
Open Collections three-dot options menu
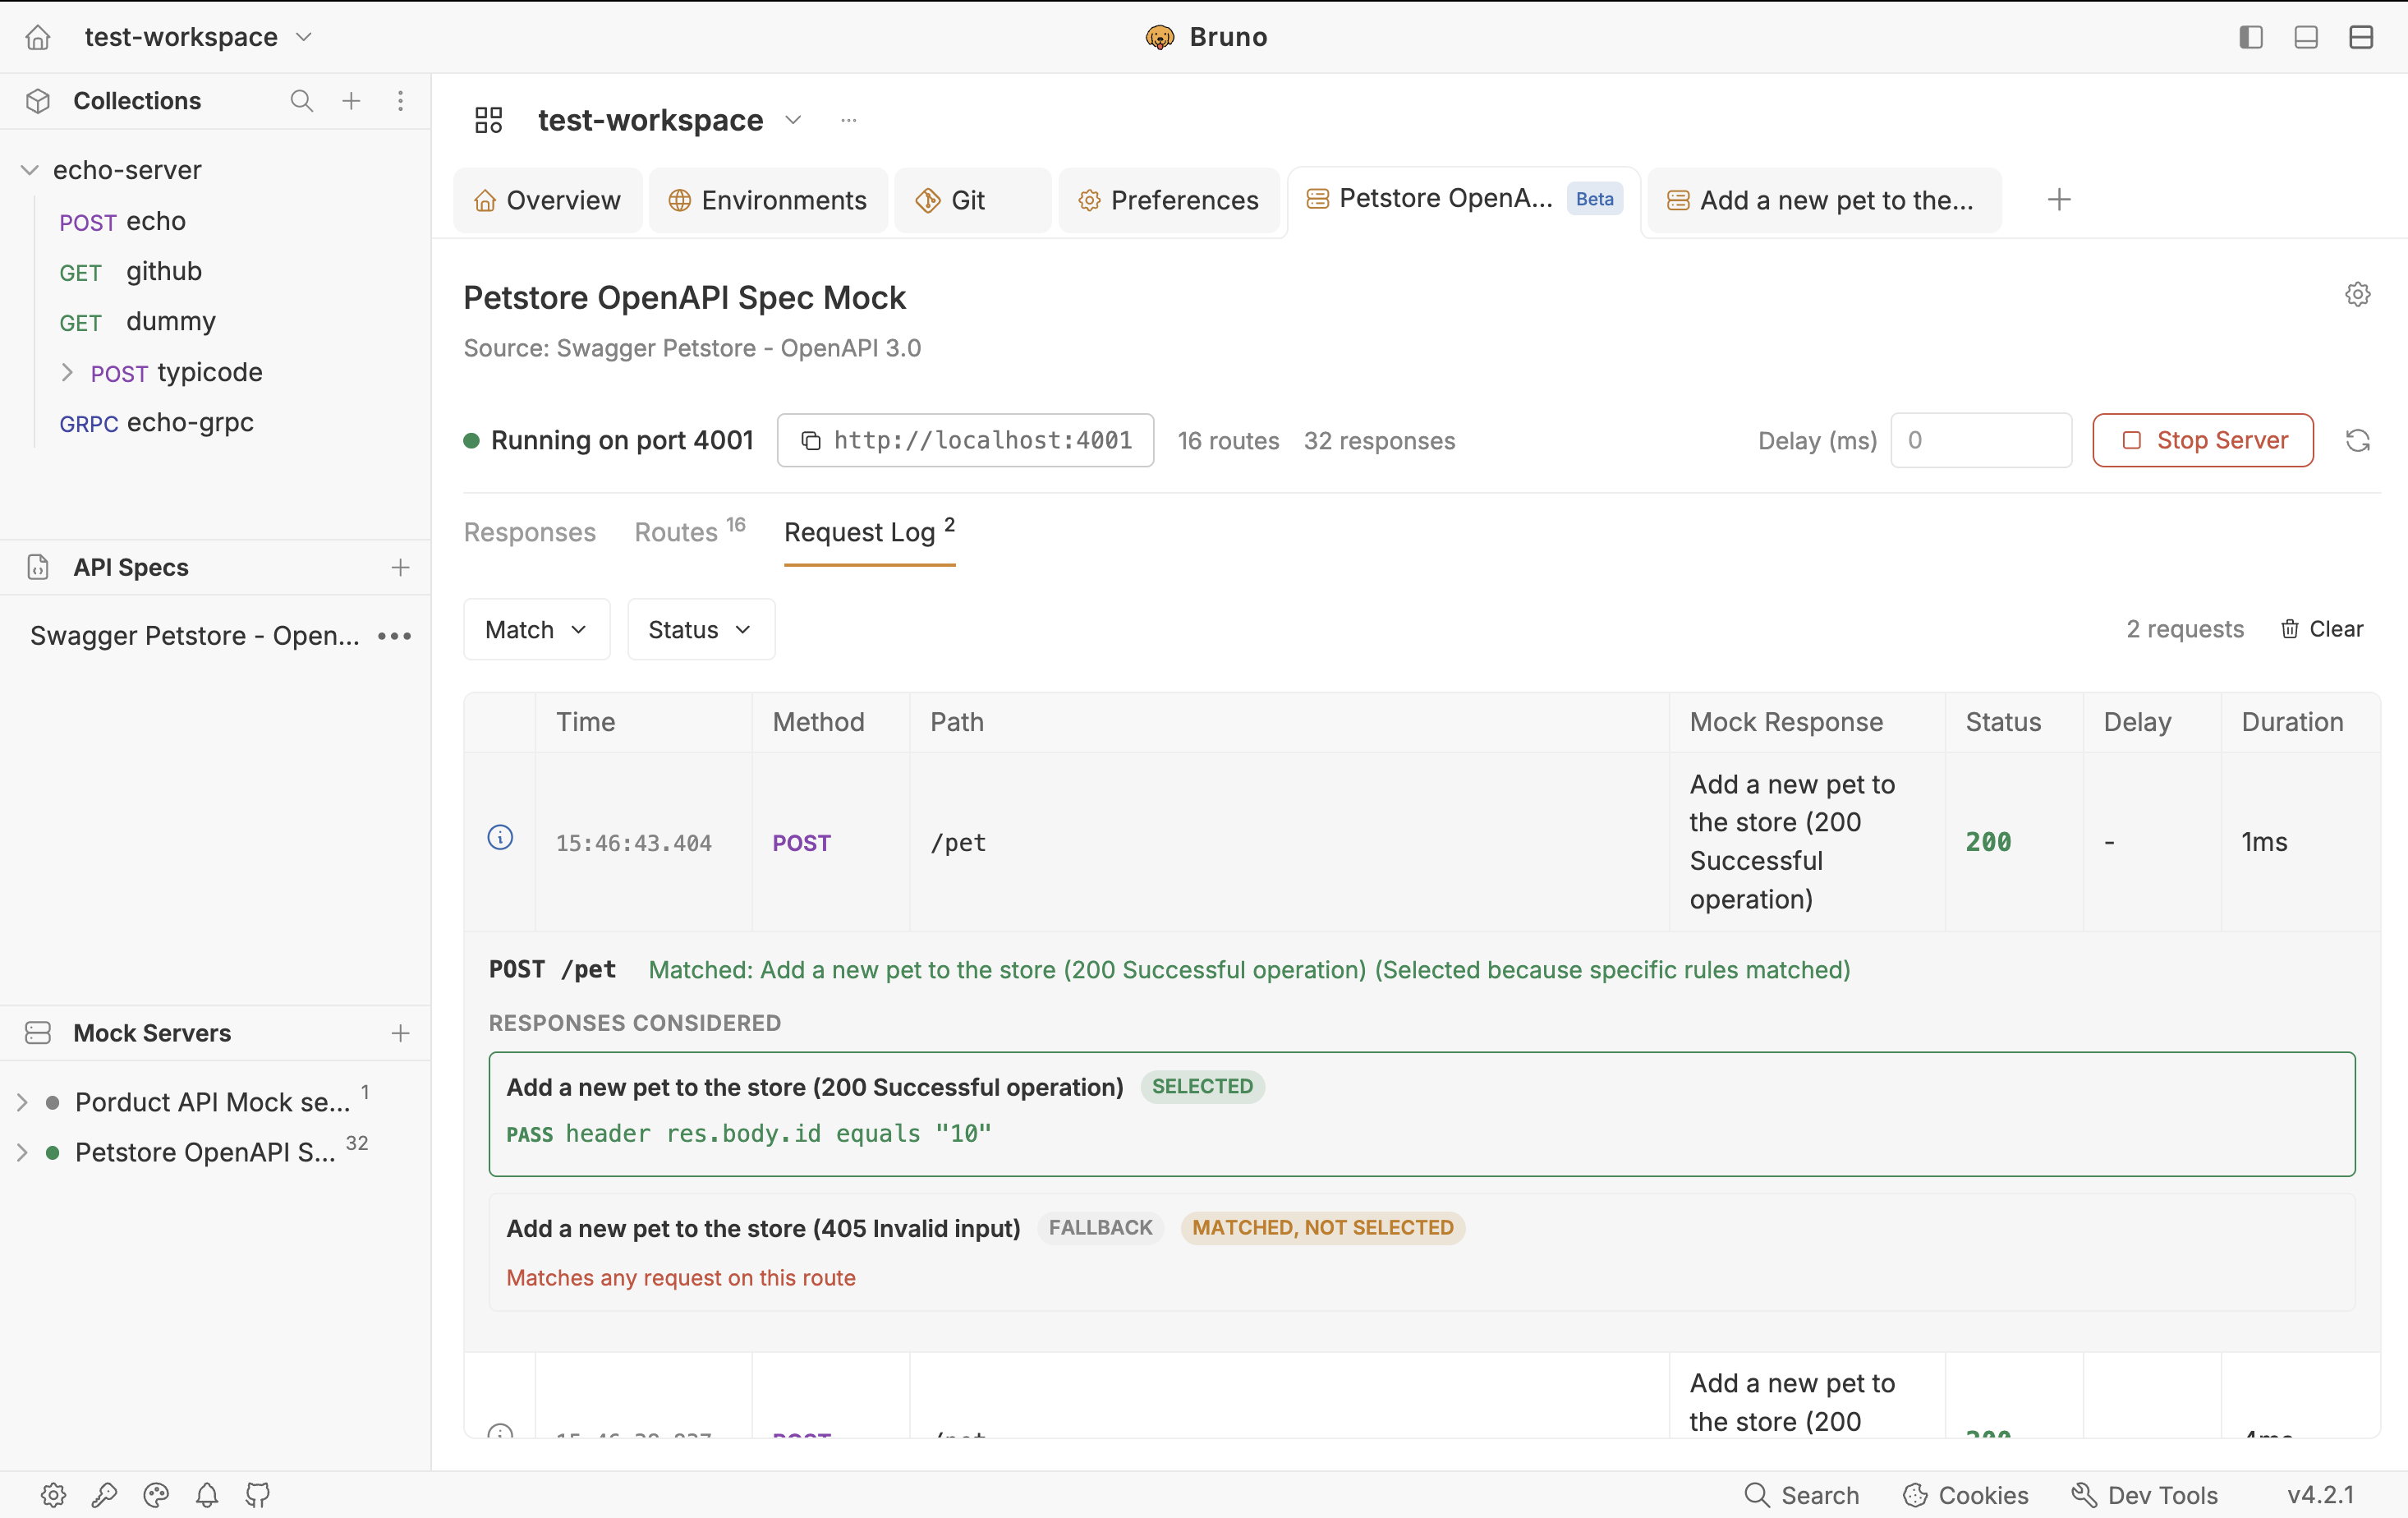coord(400,101)
